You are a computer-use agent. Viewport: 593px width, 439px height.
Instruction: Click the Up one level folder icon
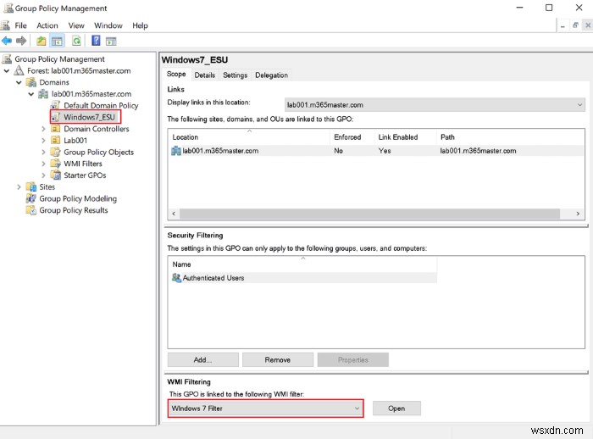click(41, 41)
